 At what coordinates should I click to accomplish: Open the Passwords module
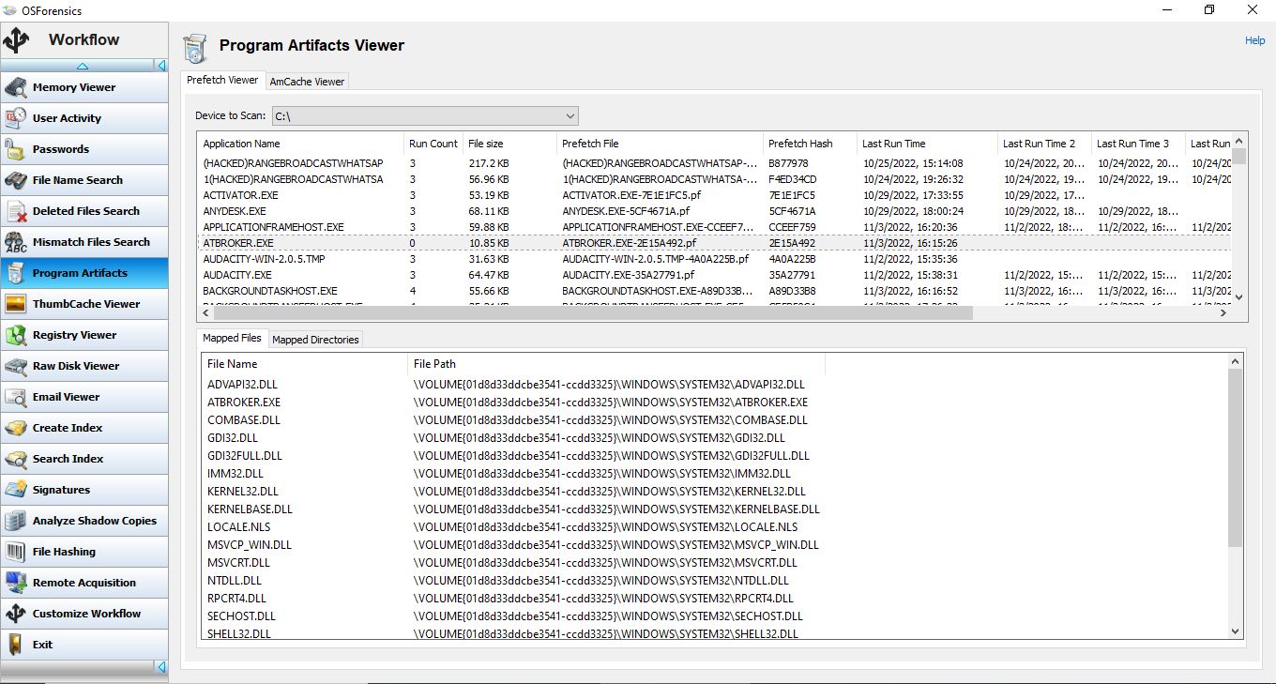click(x=84, y=149)
